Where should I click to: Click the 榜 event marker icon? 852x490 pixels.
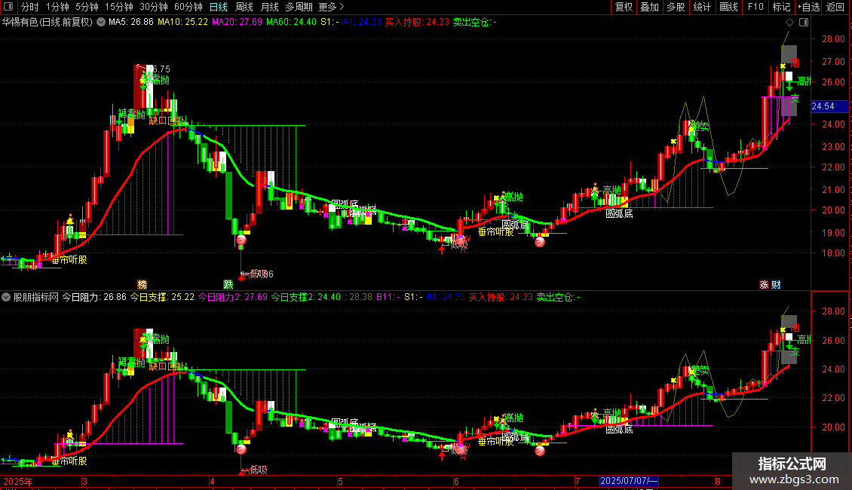pyautogui.click(x=142, y=285)
